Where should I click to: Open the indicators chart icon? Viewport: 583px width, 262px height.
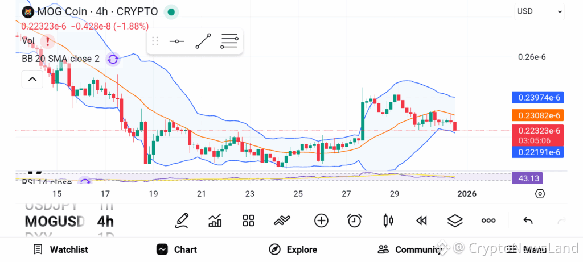(215, 221)
